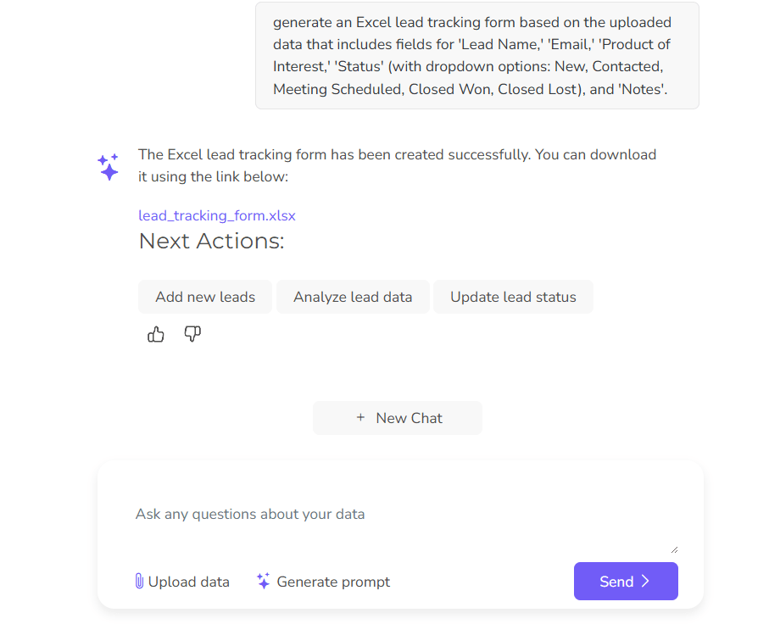Click the paperclip upload icon

[139, 581]
